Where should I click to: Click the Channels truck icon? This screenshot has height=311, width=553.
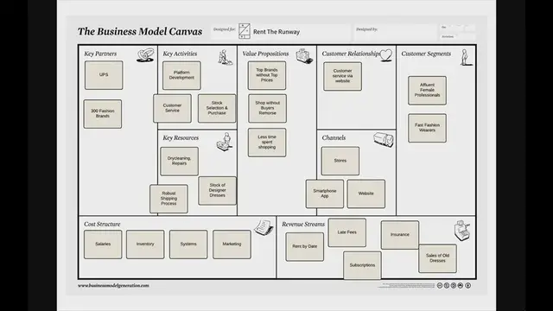[384, 140]
